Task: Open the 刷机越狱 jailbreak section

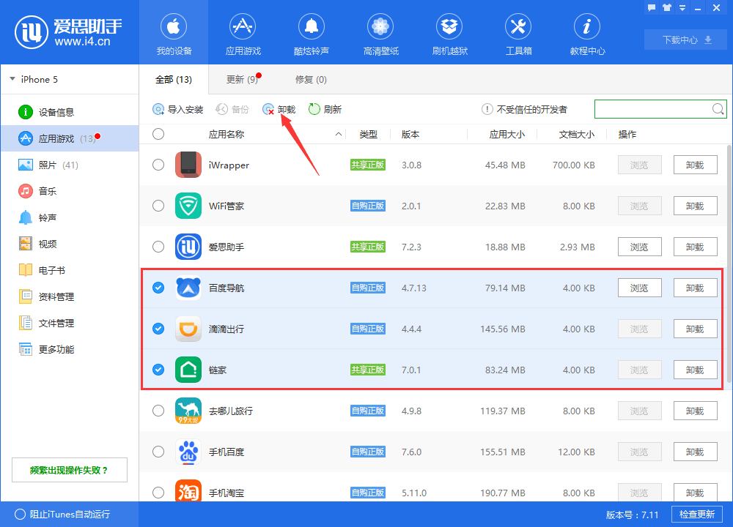Action: 449,33
